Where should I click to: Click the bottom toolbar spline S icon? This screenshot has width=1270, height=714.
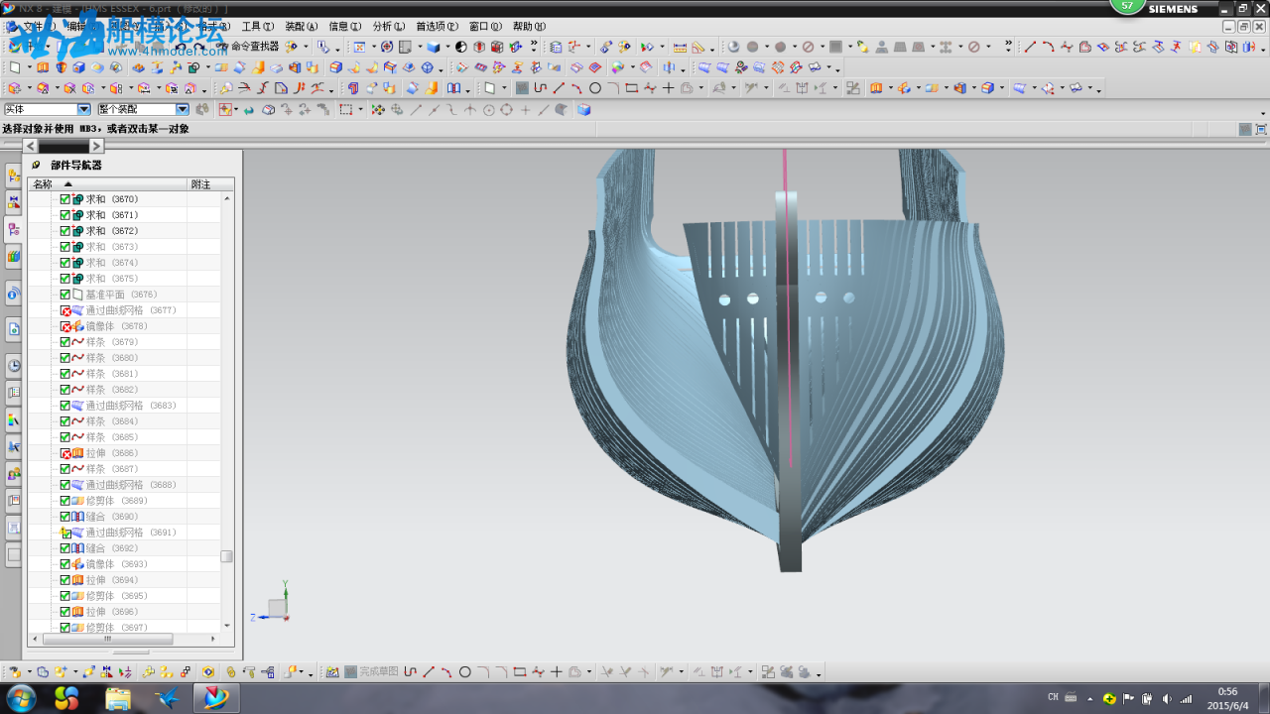410,671
